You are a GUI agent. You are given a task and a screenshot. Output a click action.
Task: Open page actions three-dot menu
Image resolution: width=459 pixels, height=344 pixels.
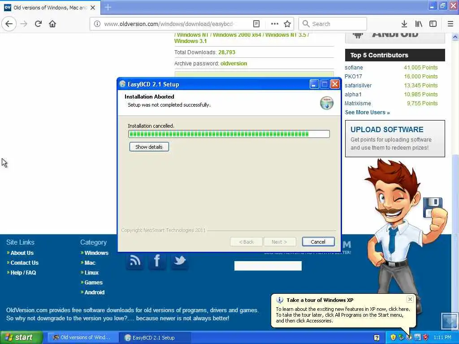tap(274, 24)
